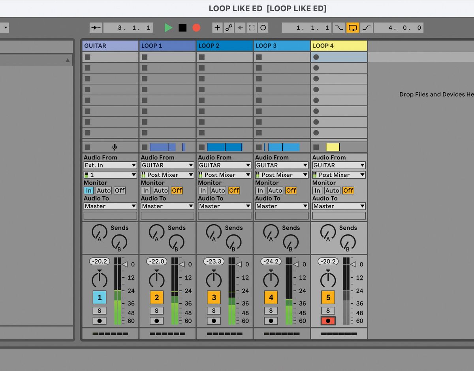Solo the LOOP 2 track

(214, 311)
